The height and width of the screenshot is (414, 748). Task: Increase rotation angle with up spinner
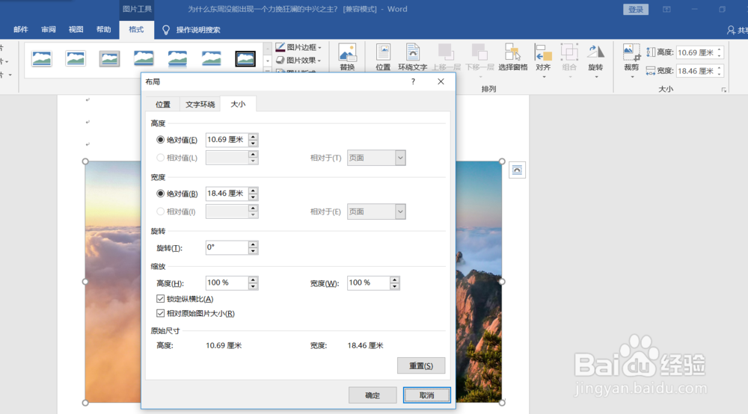(x=254, y=244)
